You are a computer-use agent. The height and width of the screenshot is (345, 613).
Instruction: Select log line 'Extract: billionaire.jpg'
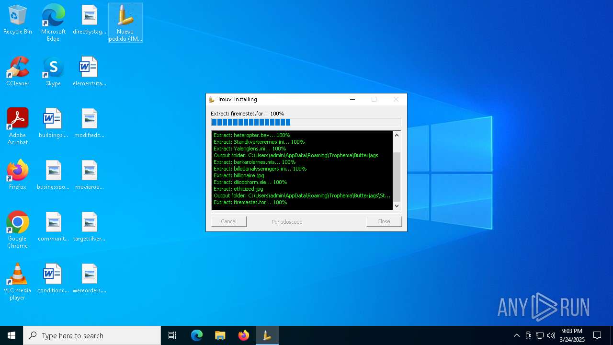pos(239,175)
